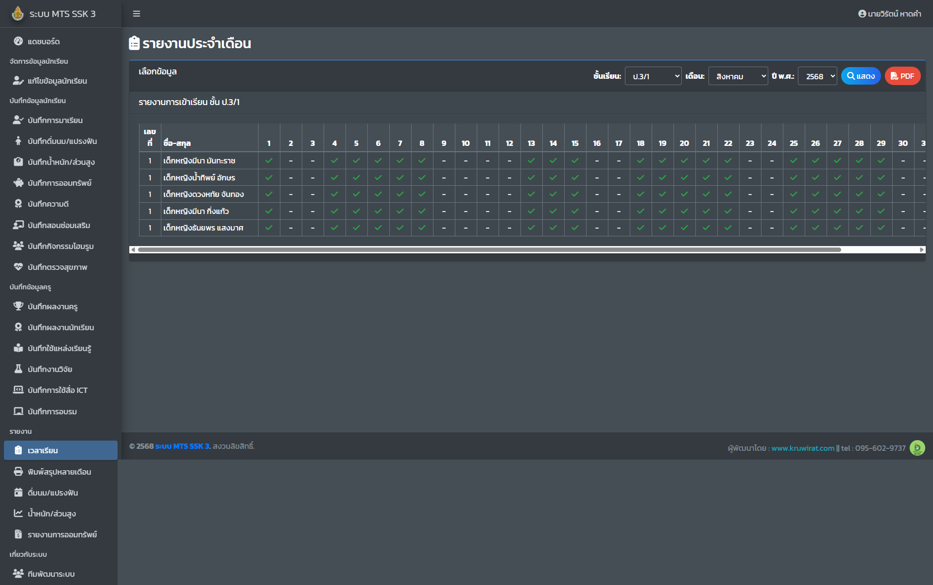Screen dimensions: 933x585
Task: Click the printer multi-month summary icon
Action: [18, 472]
